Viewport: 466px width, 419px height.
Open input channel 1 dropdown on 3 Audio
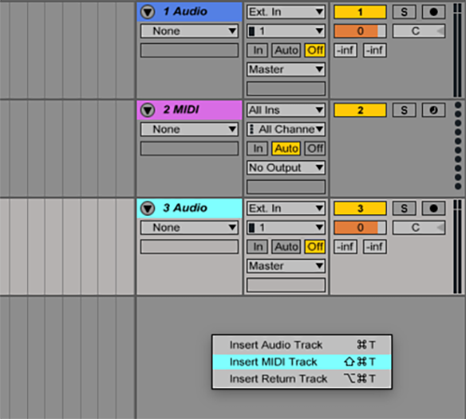click(x=286, y=227)
